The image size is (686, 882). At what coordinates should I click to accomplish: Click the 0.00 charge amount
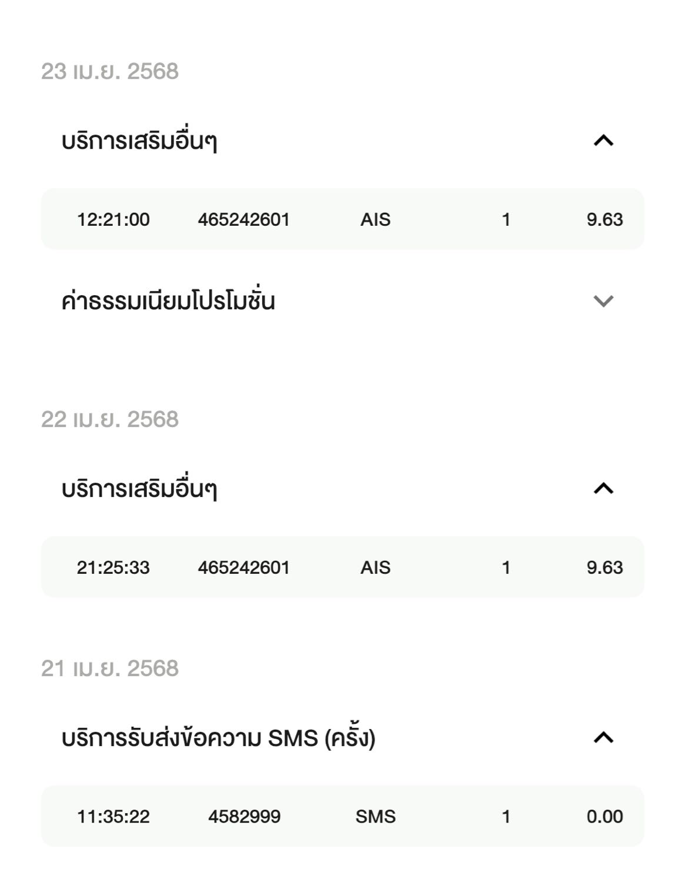(x=604, y=816)
